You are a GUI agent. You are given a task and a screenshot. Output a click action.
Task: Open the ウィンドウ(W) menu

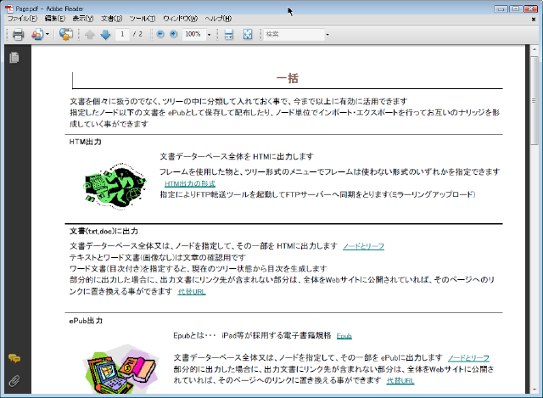[180, 19]
